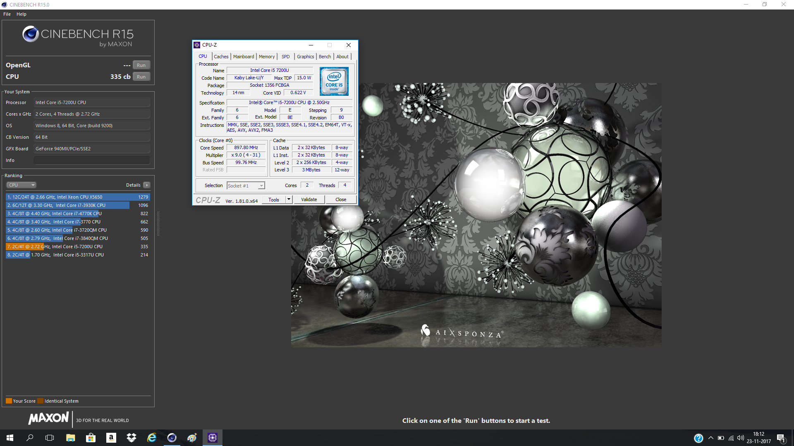The image size is (794, 446).
Task: Open Action Center notifications icon
Action: (781, 438)
